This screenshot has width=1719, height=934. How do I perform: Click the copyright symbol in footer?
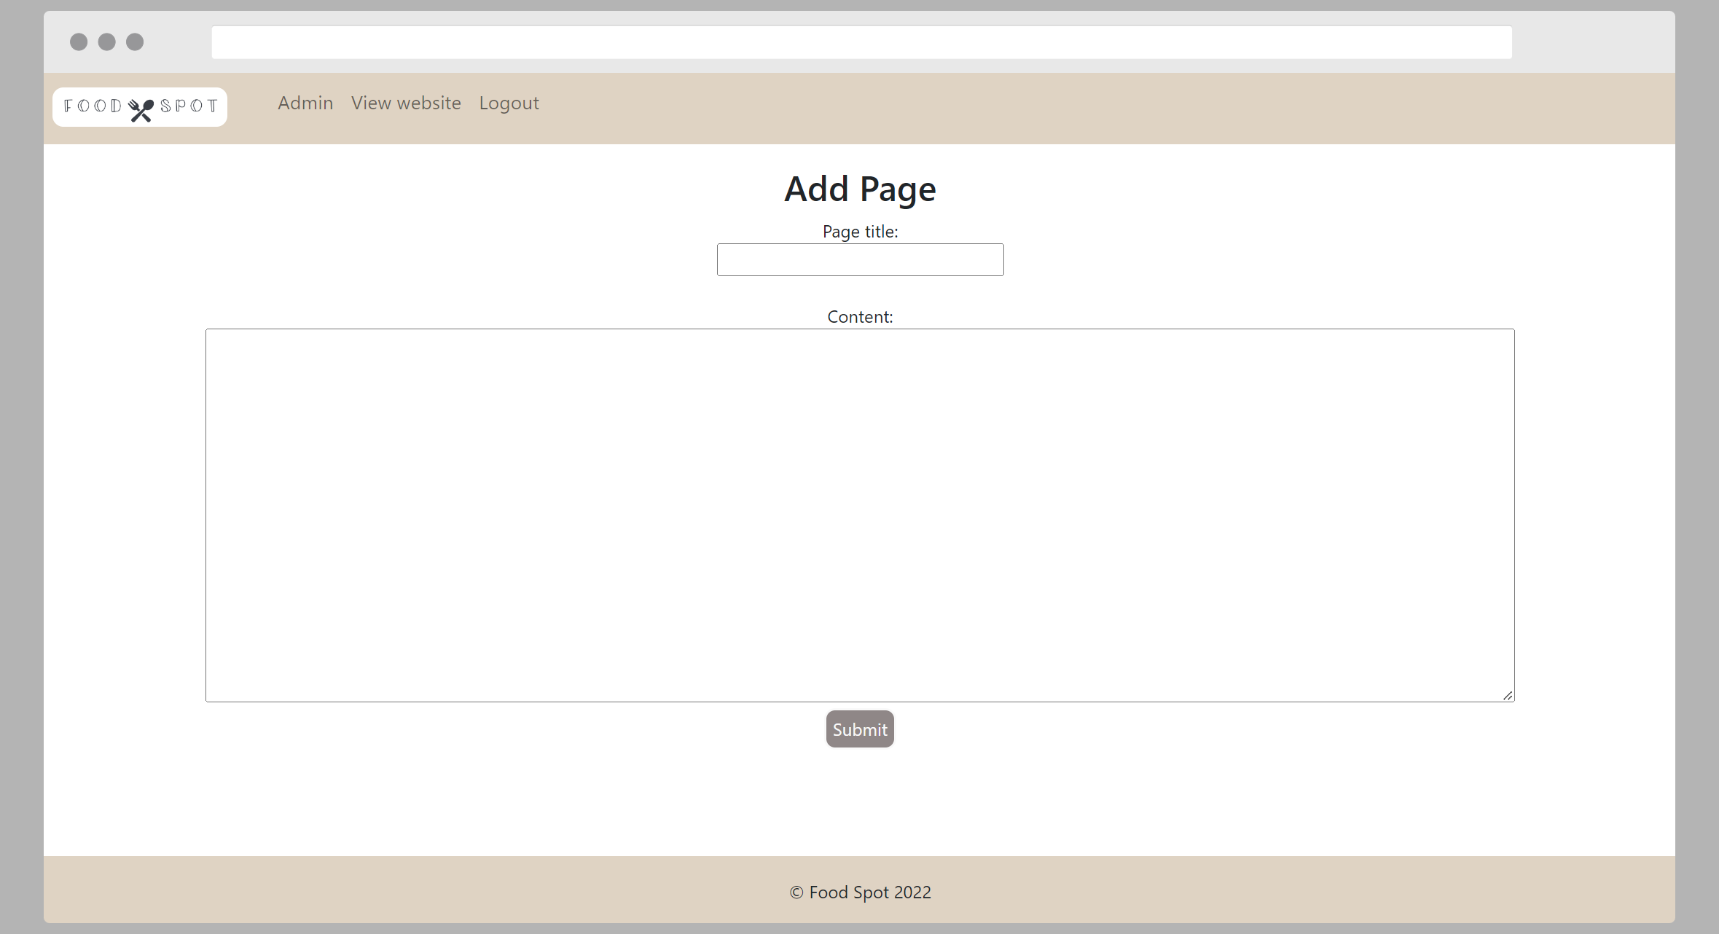click(796, 892)
